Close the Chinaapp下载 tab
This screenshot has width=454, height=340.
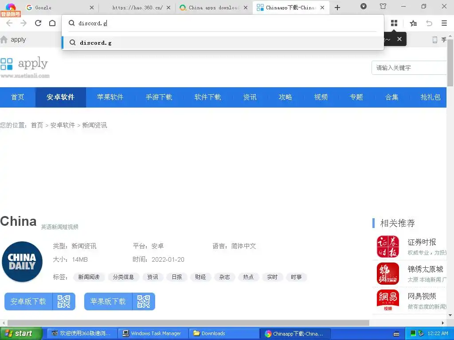point(322,8)
